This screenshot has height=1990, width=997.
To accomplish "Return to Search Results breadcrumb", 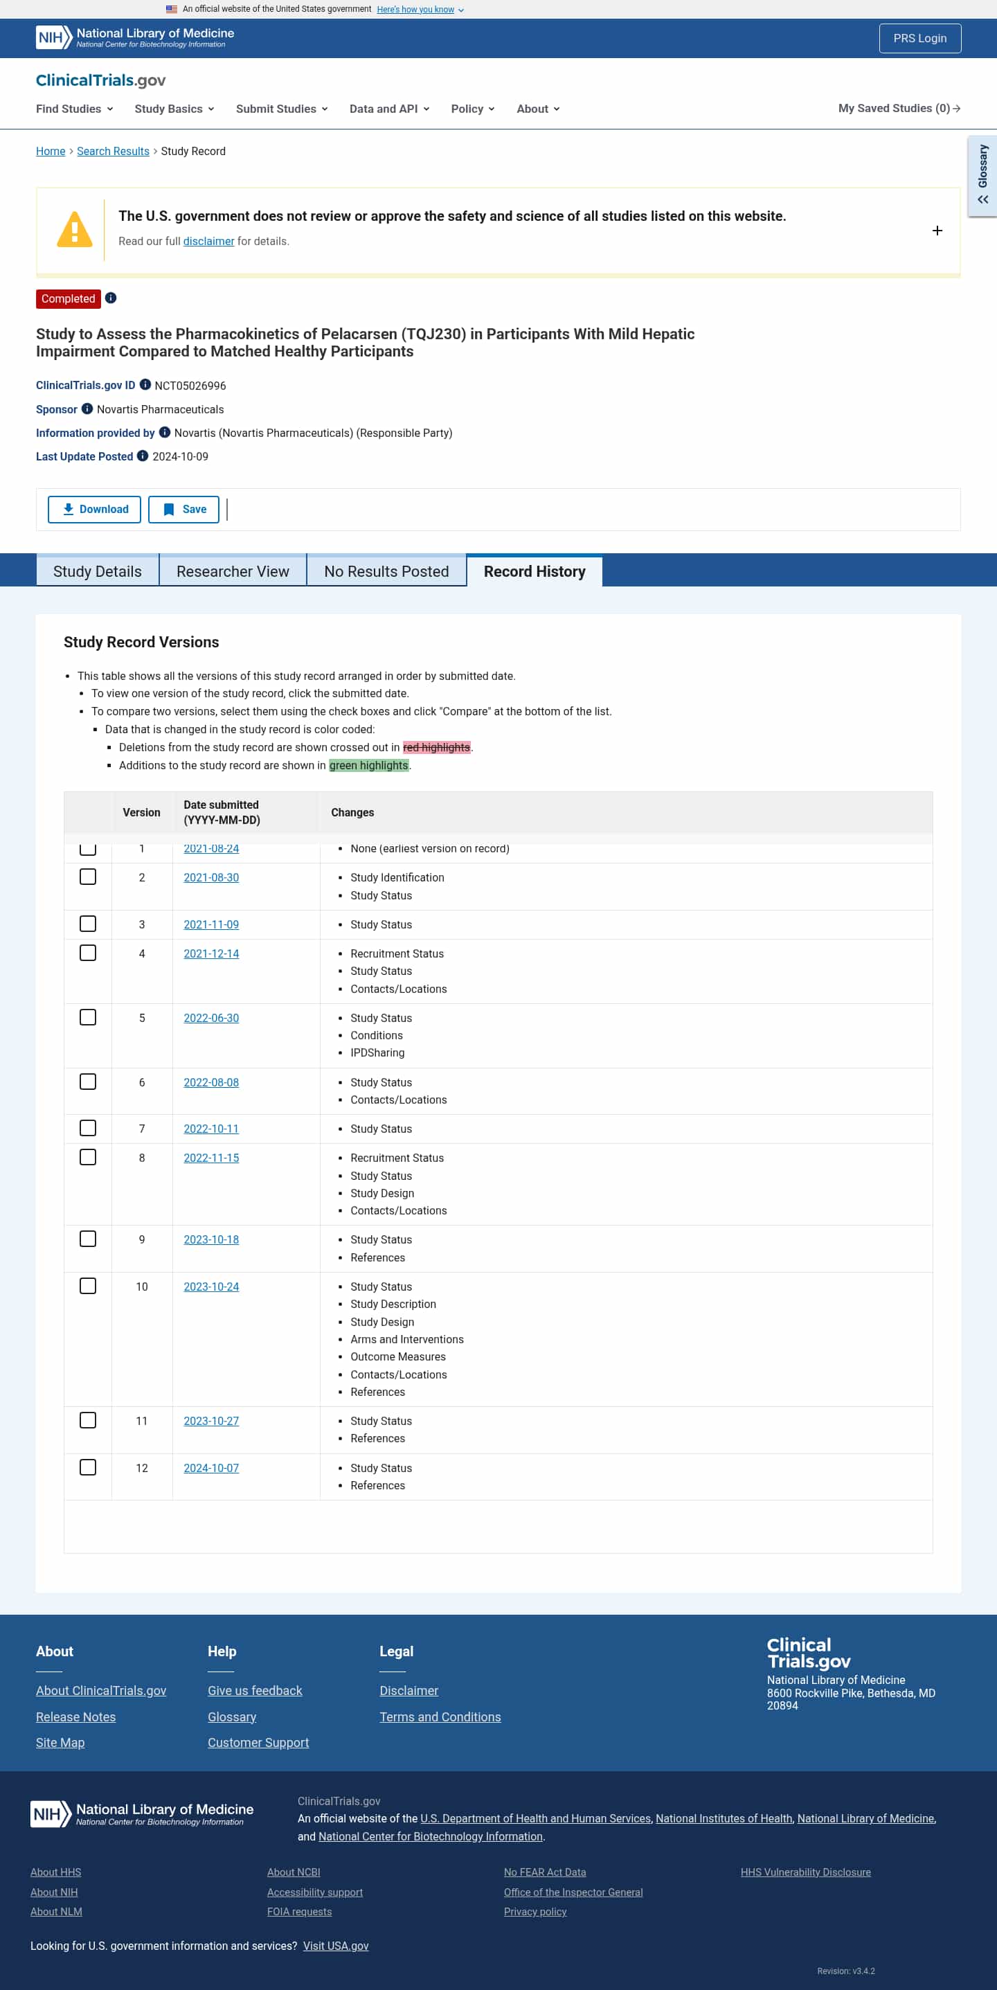I will (113, 152).
